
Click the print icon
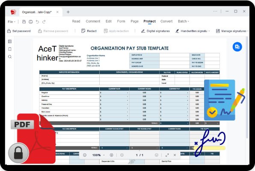point(30,22)
